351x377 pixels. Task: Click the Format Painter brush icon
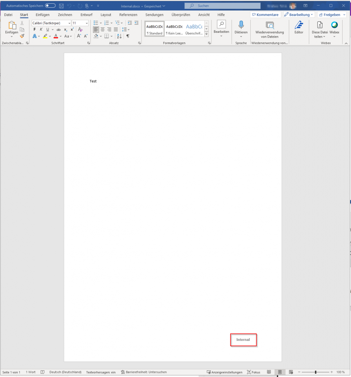(x=22, y=36)
